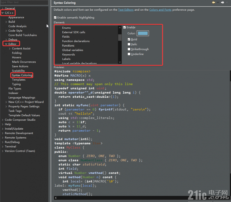Viewport: 231px width, 202px height.
Task: Expand the Code Style node
Action: pos(6,31)
